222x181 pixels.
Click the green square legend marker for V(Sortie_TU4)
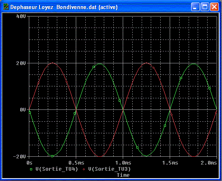click(x=31, y=169)
